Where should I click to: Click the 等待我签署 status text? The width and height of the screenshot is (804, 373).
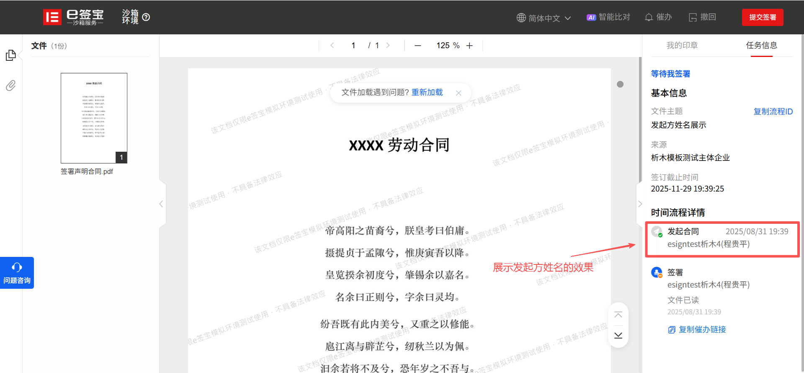pos(670,74)
